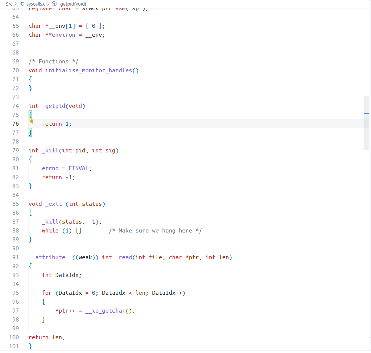Click the 'initialise_monitor_handles' function name
This screenshot has height=353, width=371.
(89, 70)
